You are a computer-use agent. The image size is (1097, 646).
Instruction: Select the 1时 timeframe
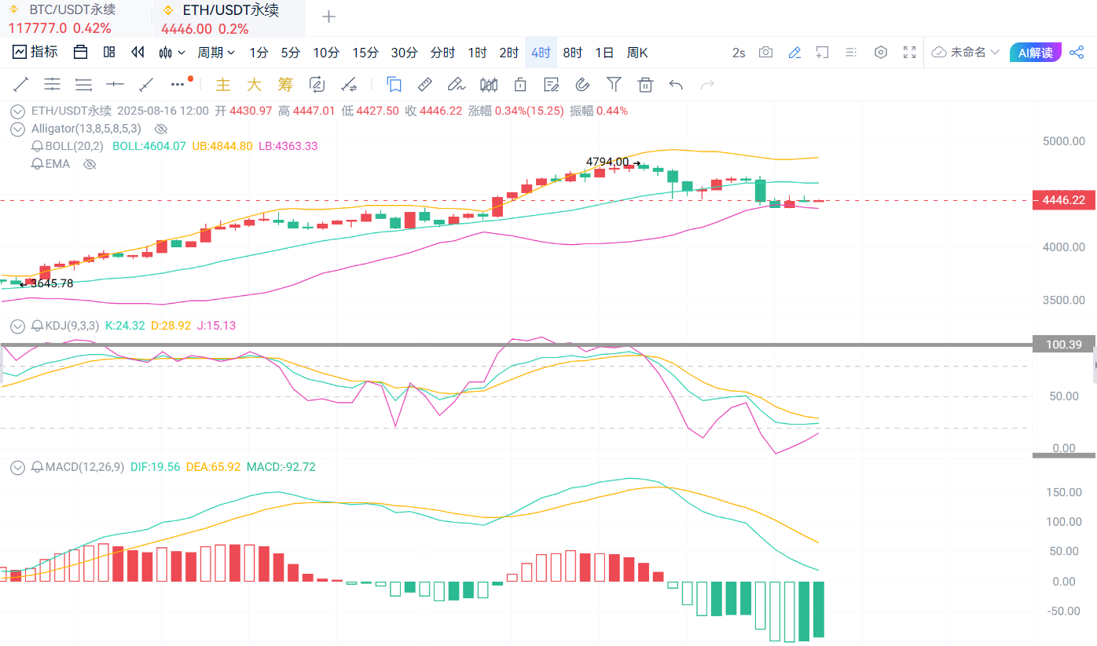pyautogui.click(x=477, y=53)
